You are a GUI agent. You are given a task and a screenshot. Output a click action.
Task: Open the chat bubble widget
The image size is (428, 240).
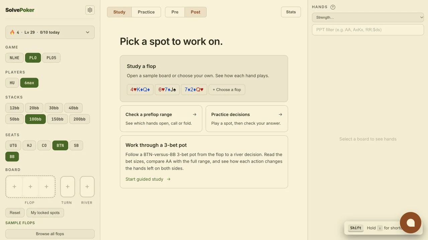pyautogui.click(x=411, y=223)
